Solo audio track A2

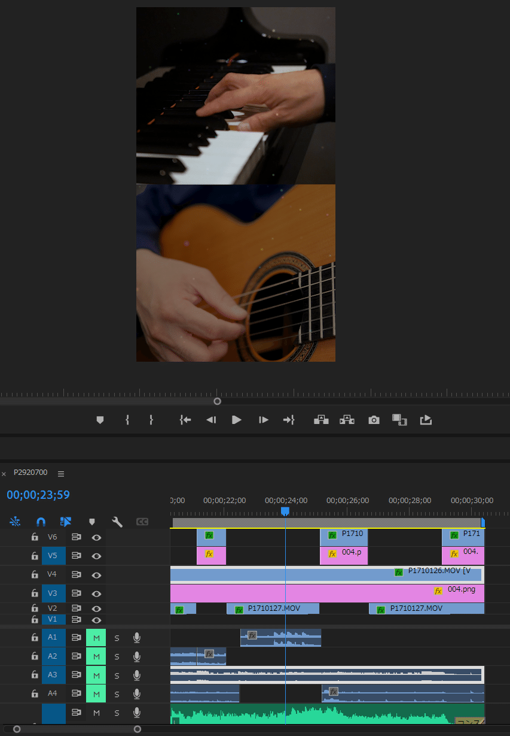click(116, 656)
